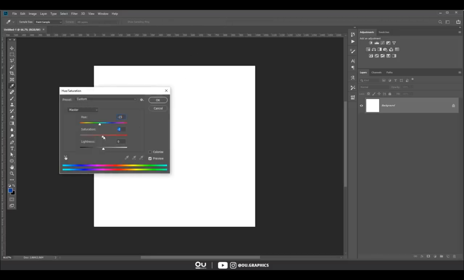Click the blue foreground color swatch

click(x=10, y=190)
